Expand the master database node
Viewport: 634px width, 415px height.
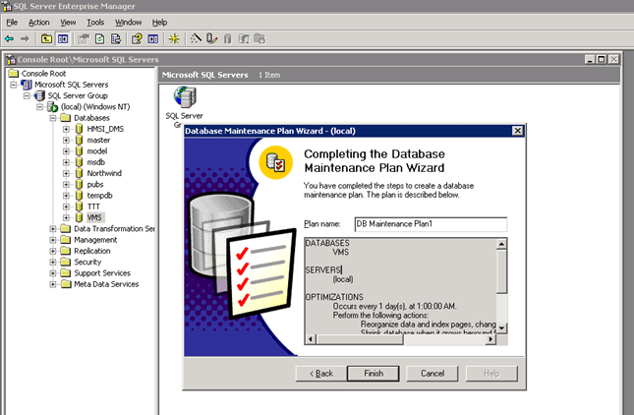[66, 140]
